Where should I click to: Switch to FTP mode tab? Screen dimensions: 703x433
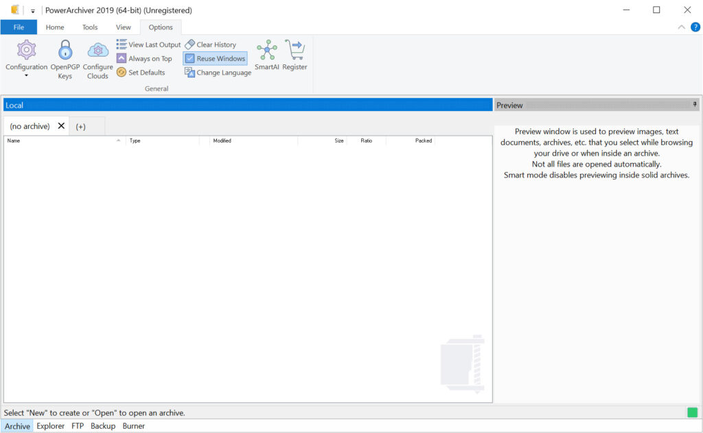coord(78,426)
